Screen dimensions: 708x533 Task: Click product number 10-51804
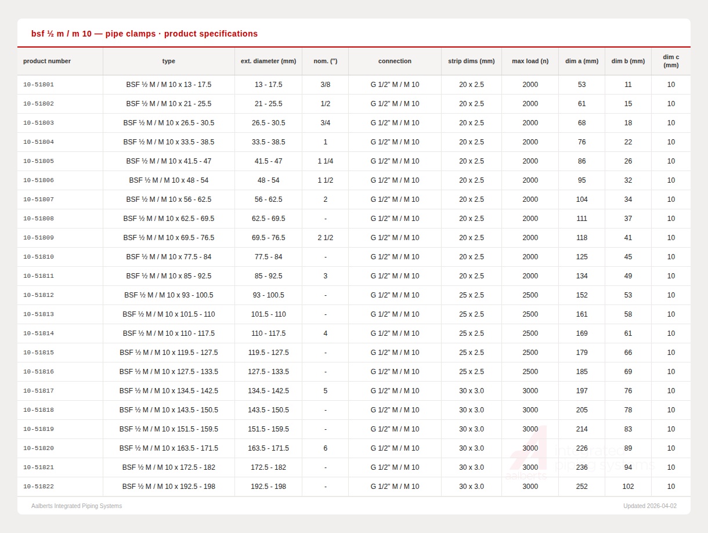pos(38,142)
